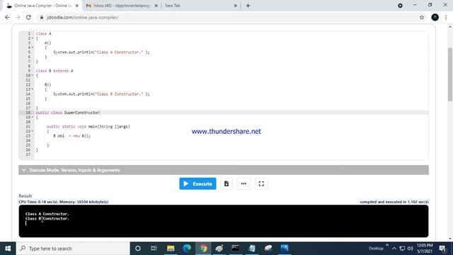Open the Chrome profile avatar
This screenshot has height=255, width=453.
[x=435, y=17]
